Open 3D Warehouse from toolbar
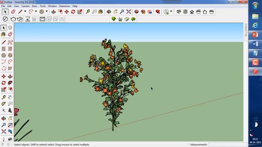The height and width of the screenshot is (147, 262). [136, 12]
